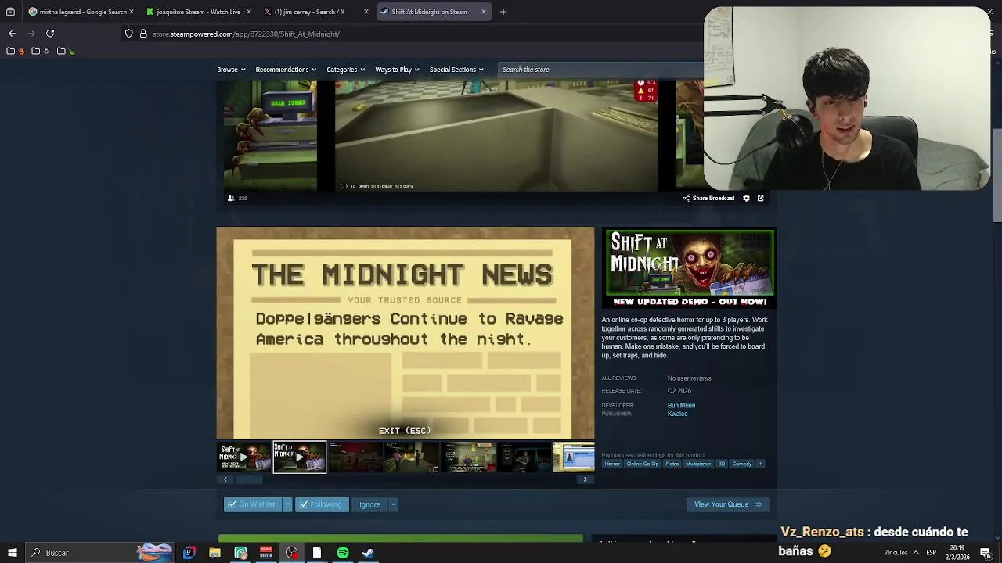
Task: Reload the Steam store page
Action: tap(50, 34)
